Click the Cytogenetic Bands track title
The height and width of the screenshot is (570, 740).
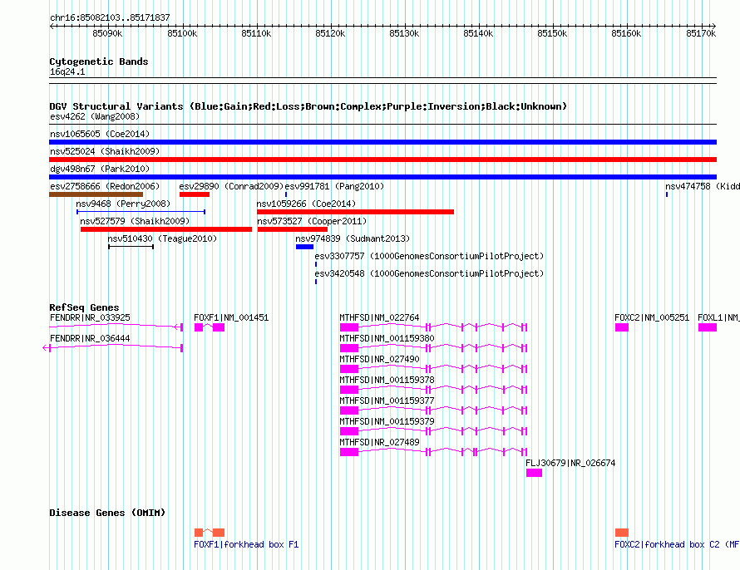99,61
